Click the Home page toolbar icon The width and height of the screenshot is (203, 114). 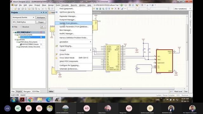pyautogui.click(x=130, y=5)
